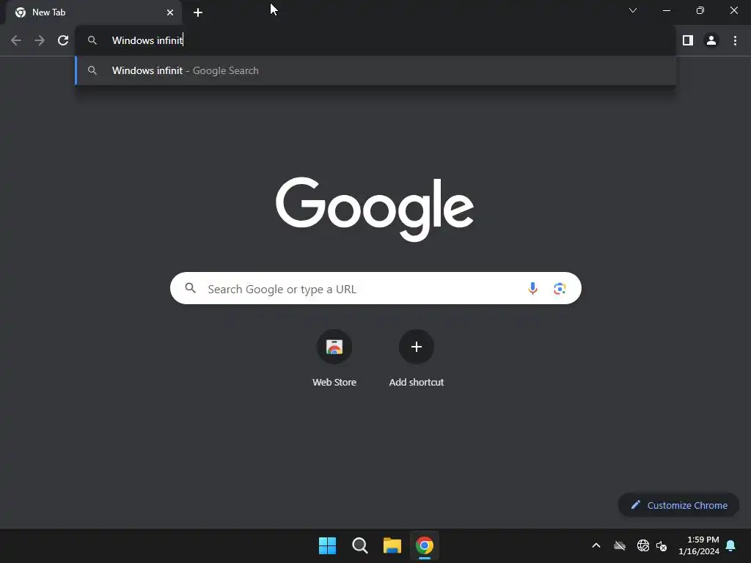The image size is (751, 563).
Task: Open the Web Store shortcut
Action: click(334, 358)
